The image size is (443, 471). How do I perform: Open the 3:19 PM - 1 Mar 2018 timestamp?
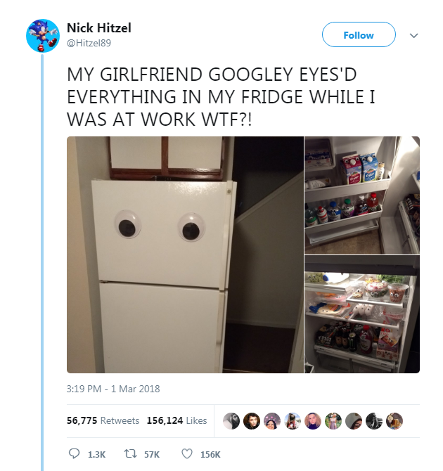[x=113, y=389]
